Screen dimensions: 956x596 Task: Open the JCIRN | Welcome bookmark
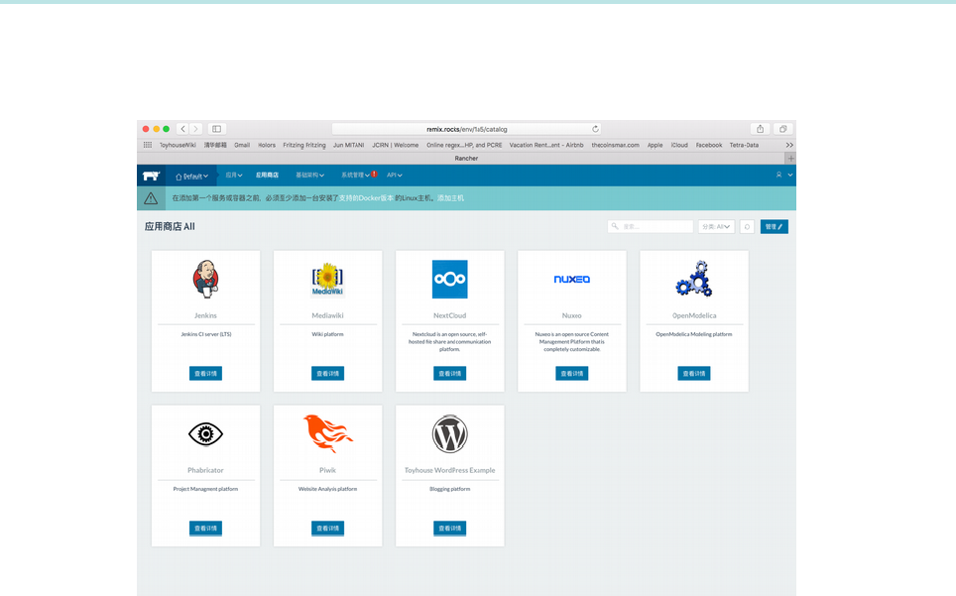pos(395,145)
